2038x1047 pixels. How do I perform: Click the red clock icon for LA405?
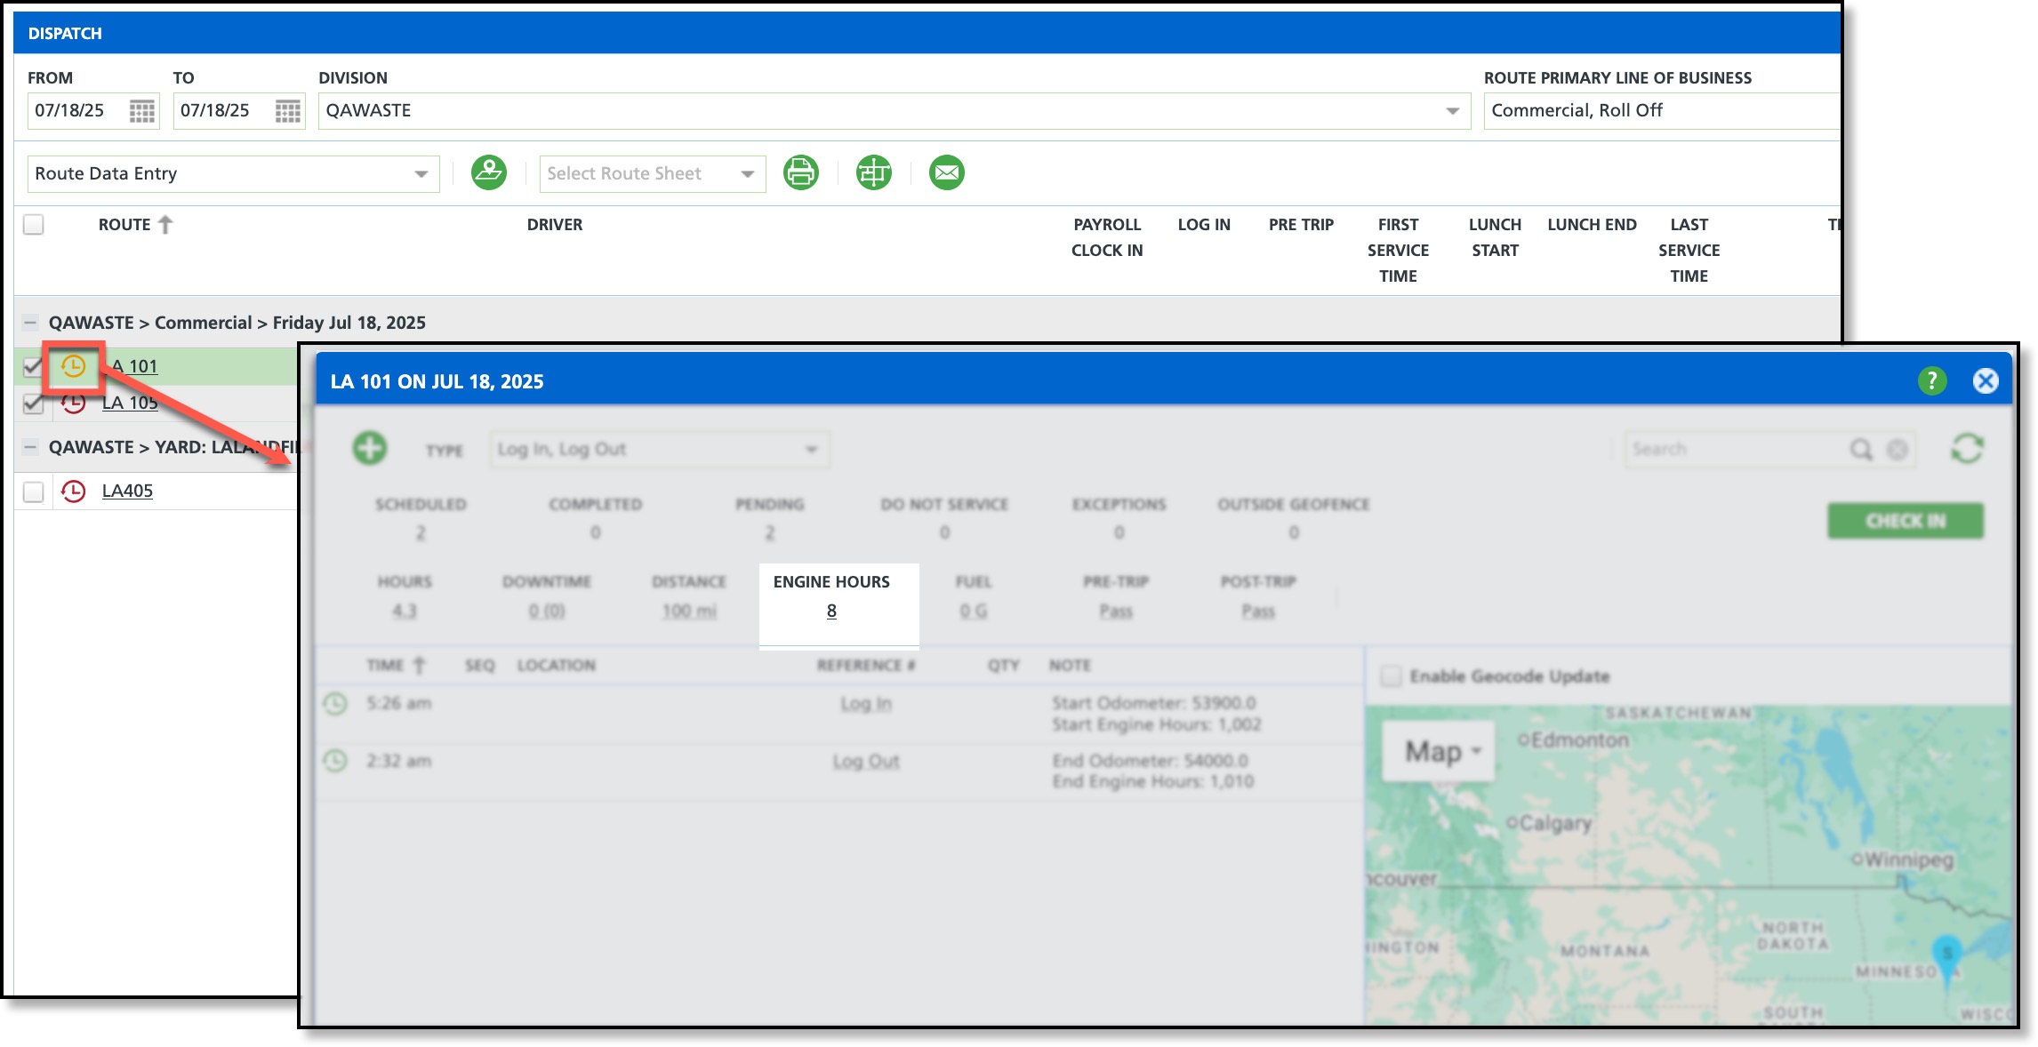click(73, 491)
